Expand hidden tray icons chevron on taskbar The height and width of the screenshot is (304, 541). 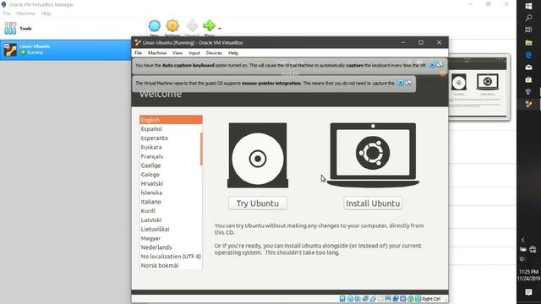pyautogui.click(x=523, y=240)
